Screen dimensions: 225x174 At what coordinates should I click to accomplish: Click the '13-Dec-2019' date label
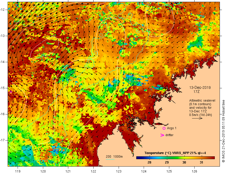[200, 88]
